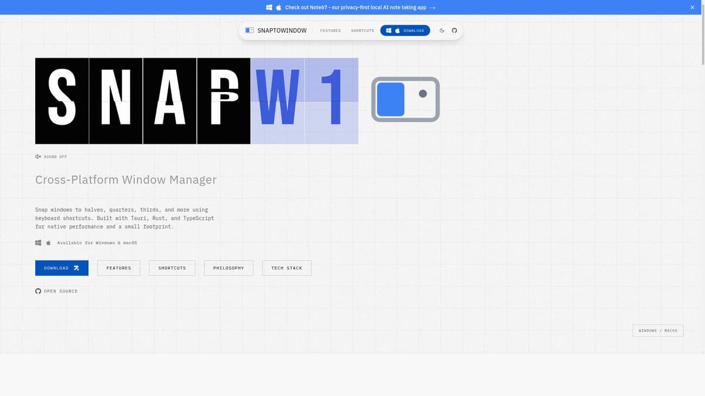Click the Windows icon in the top banner
Image resolution: width=705 pixels, height=396 pixels.
pos(269,7)
